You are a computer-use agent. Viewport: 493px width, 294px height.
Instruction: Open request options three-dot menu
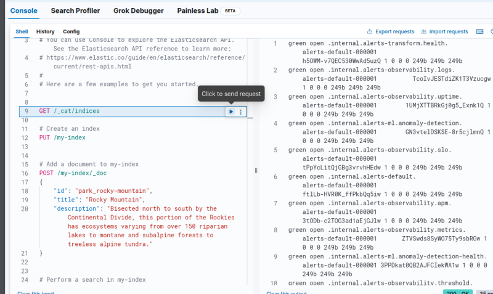[x=240, y=112]
